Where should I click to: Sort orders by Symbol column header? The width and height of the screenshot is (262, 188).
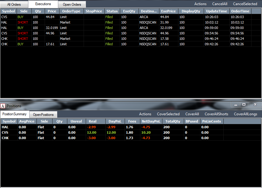(8, 11)
